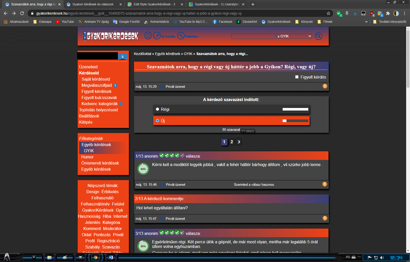
Task: Open the uBlock Origin extension icon
Action: pyautogui.click(x=372, y=13)
